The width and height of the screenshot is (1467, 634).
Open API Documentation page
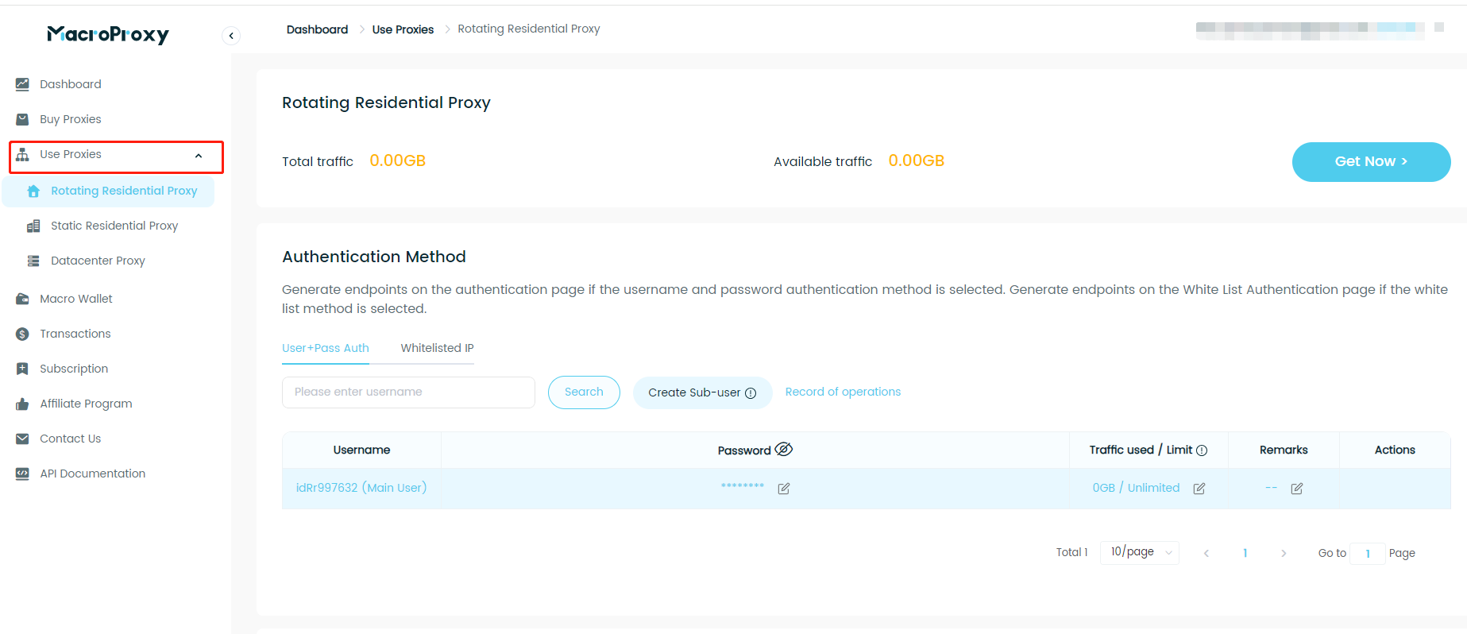tap(93, 474)
